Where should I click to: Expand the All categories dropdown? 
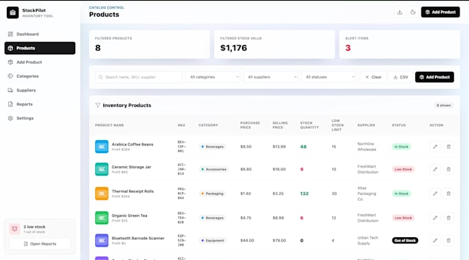[x=212, y=77]
